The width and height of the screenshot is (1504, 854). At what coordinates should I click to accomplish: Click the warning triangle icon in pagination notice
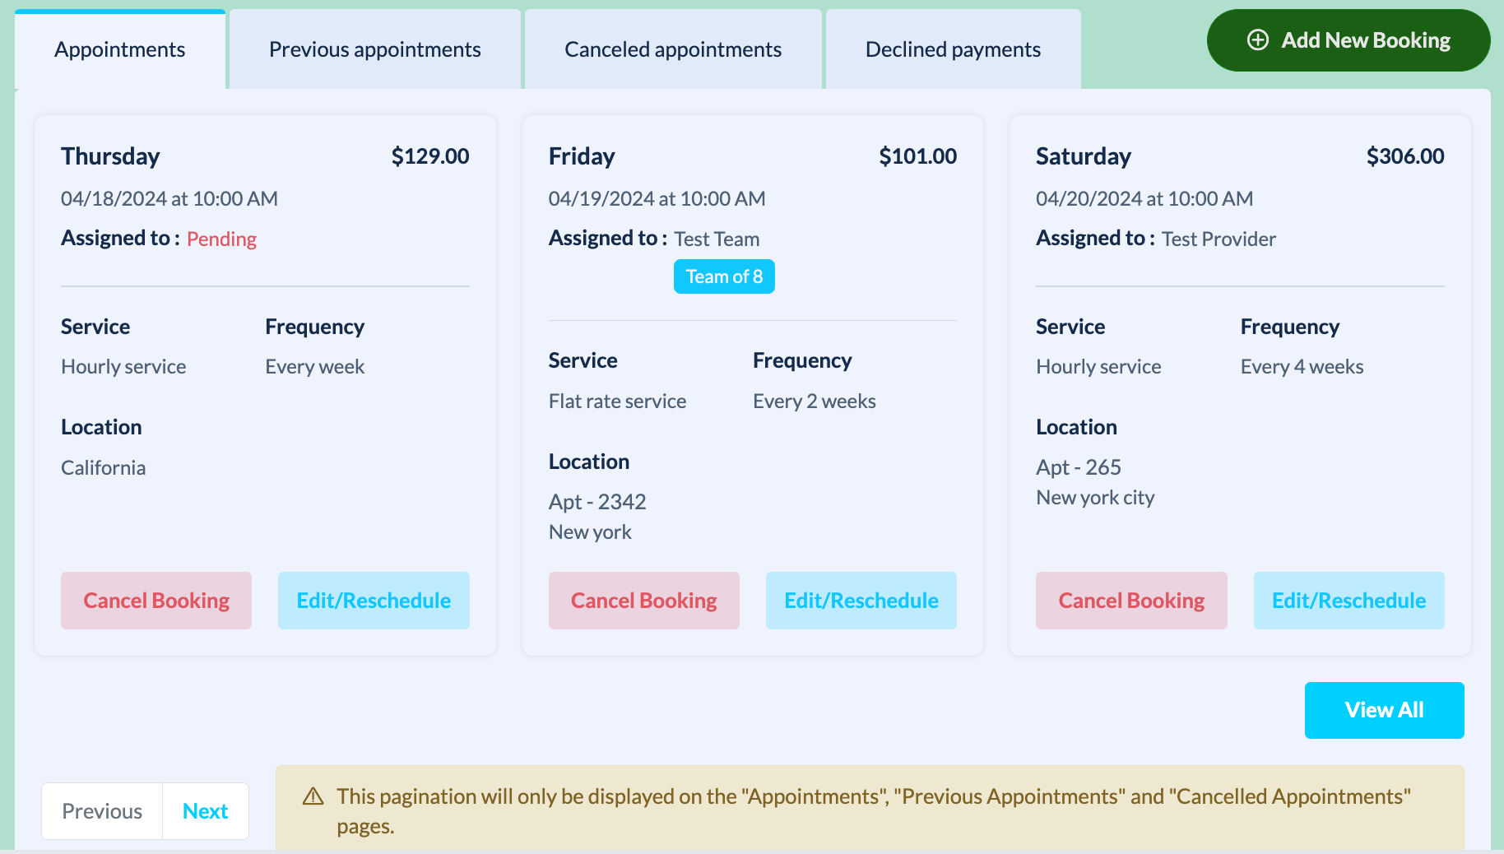tap(313, 796)
